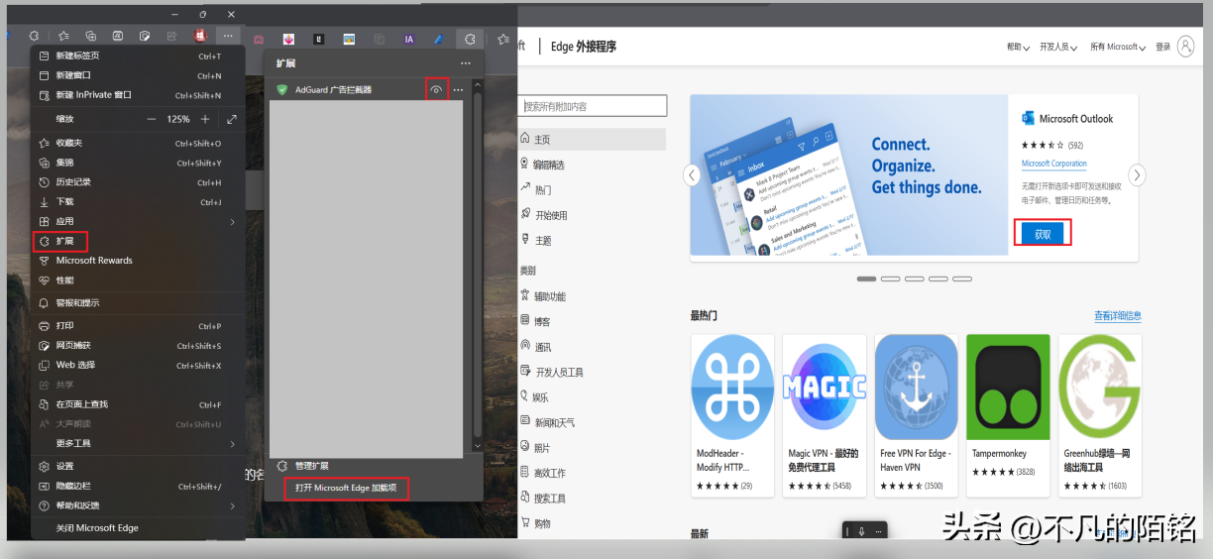Open Free VPN For Edge anchor thumbnail
This screenshot has height=559, width=1213.
click(917, 387)
